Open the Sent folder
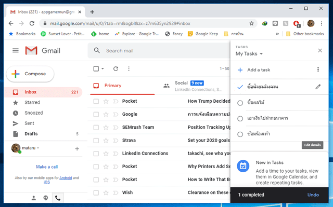 point(43,123)
